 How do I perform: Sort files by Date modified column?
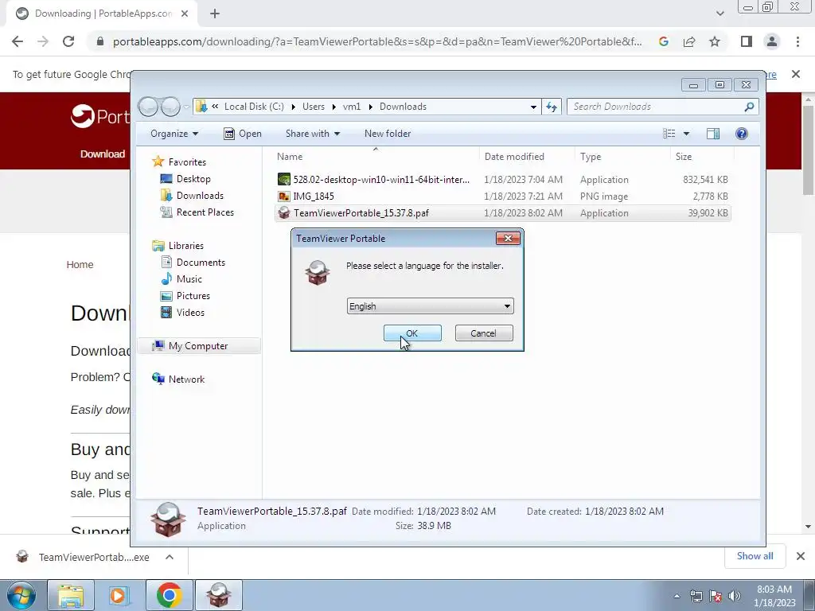tap(514, 157)
